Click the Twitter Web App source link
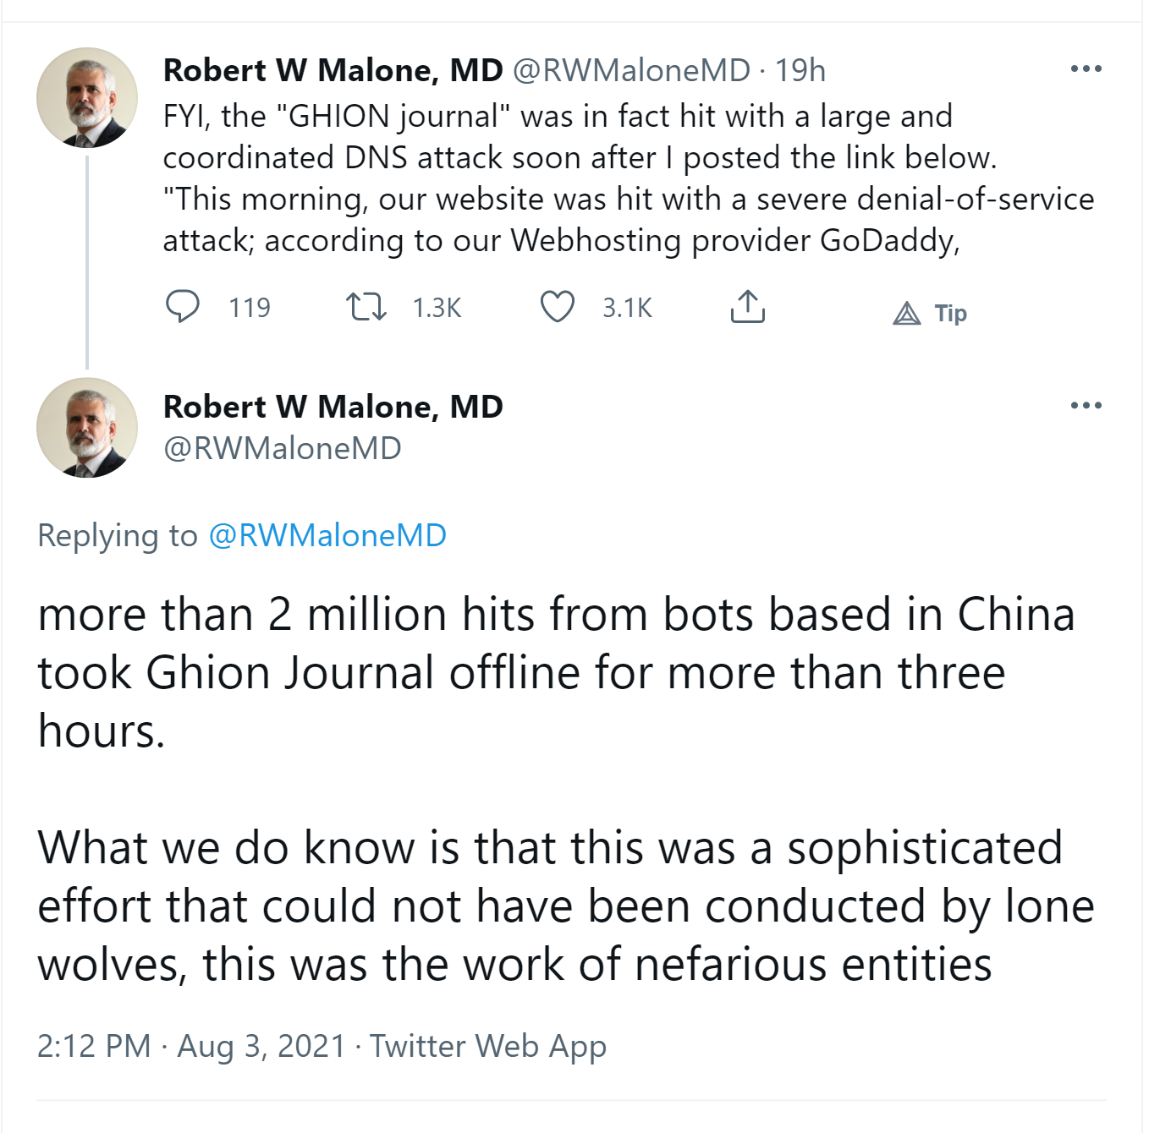The image size is (1149, 1133). [488, 1047]
